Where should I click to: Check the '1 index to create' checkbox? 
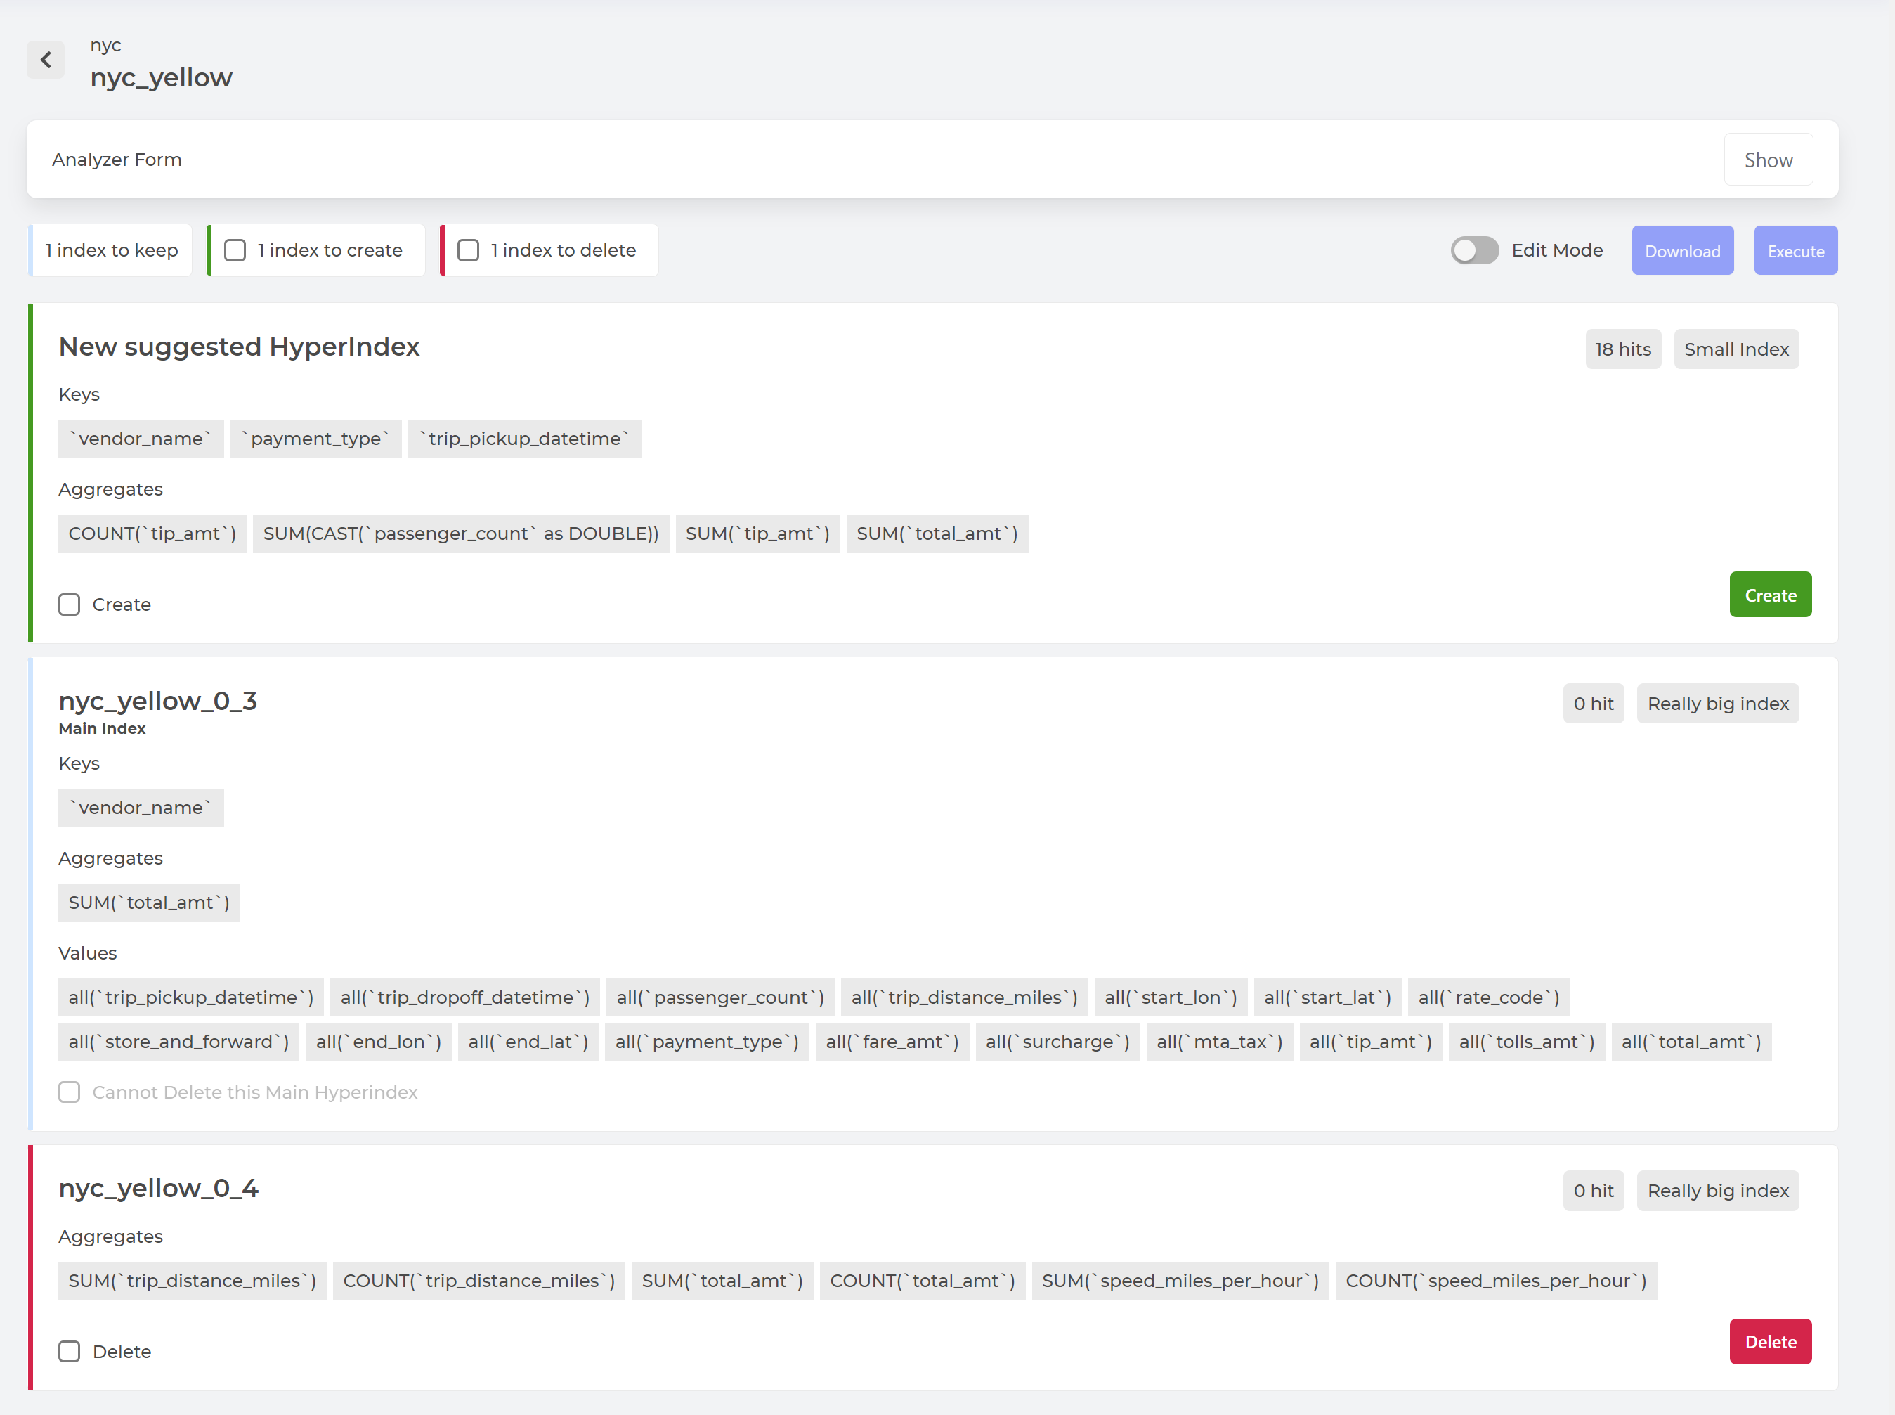click(x=235, y=250)
